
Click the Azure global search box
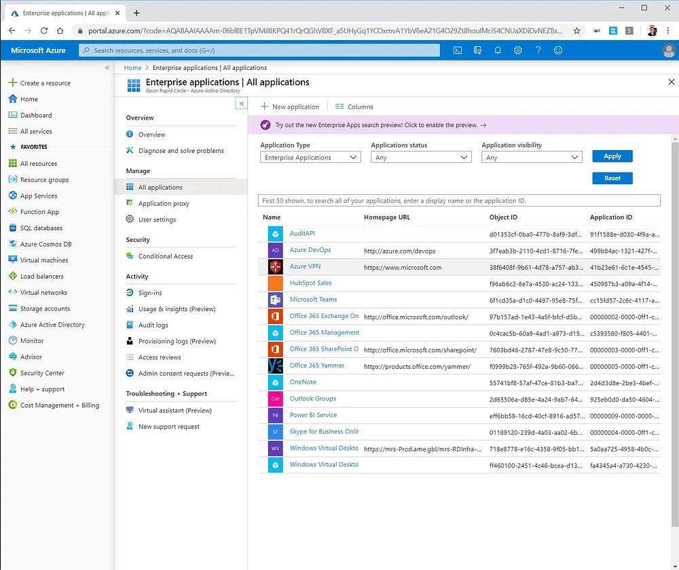pyautogui.click(x=259, y=50)
